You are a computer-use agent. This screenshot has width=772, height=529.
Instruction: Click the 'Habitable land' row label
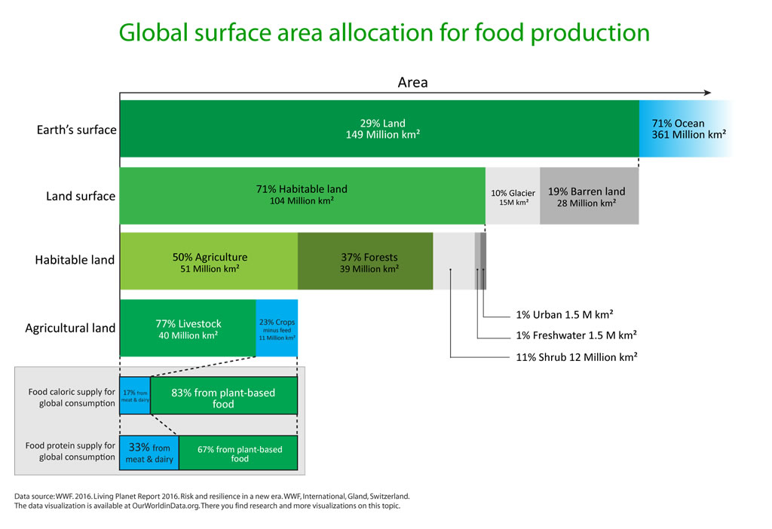coord(75,260)
